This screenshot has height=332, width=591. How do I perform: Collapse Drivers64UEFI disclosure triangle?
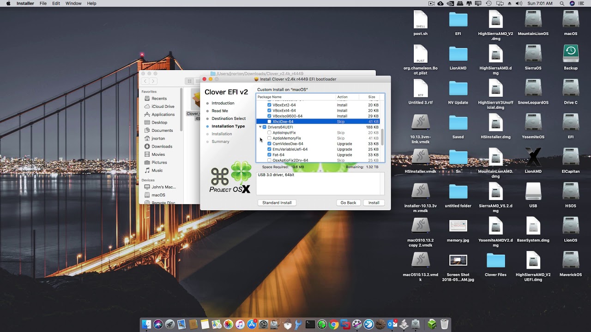260,127
